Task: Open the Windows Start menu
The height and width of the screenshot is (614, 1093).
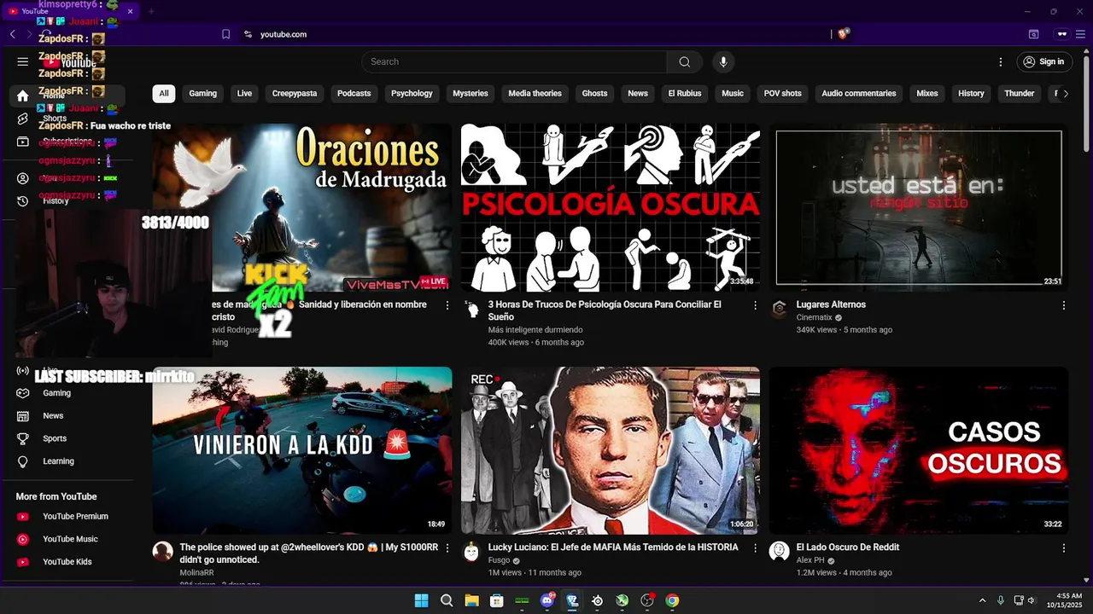Action: (421, 600)
